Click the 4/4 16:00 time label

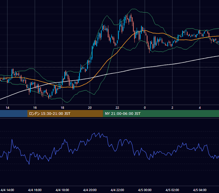pos(35,190)
